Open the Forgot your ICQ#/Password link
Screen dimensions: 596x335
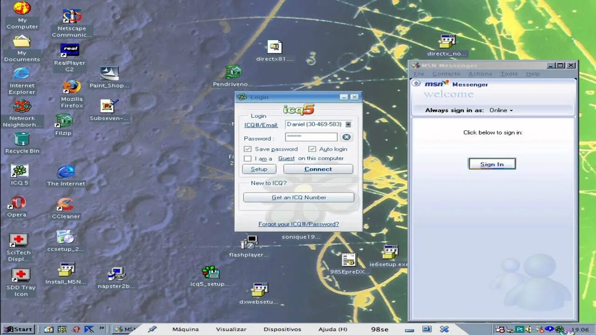coord(298,224)
